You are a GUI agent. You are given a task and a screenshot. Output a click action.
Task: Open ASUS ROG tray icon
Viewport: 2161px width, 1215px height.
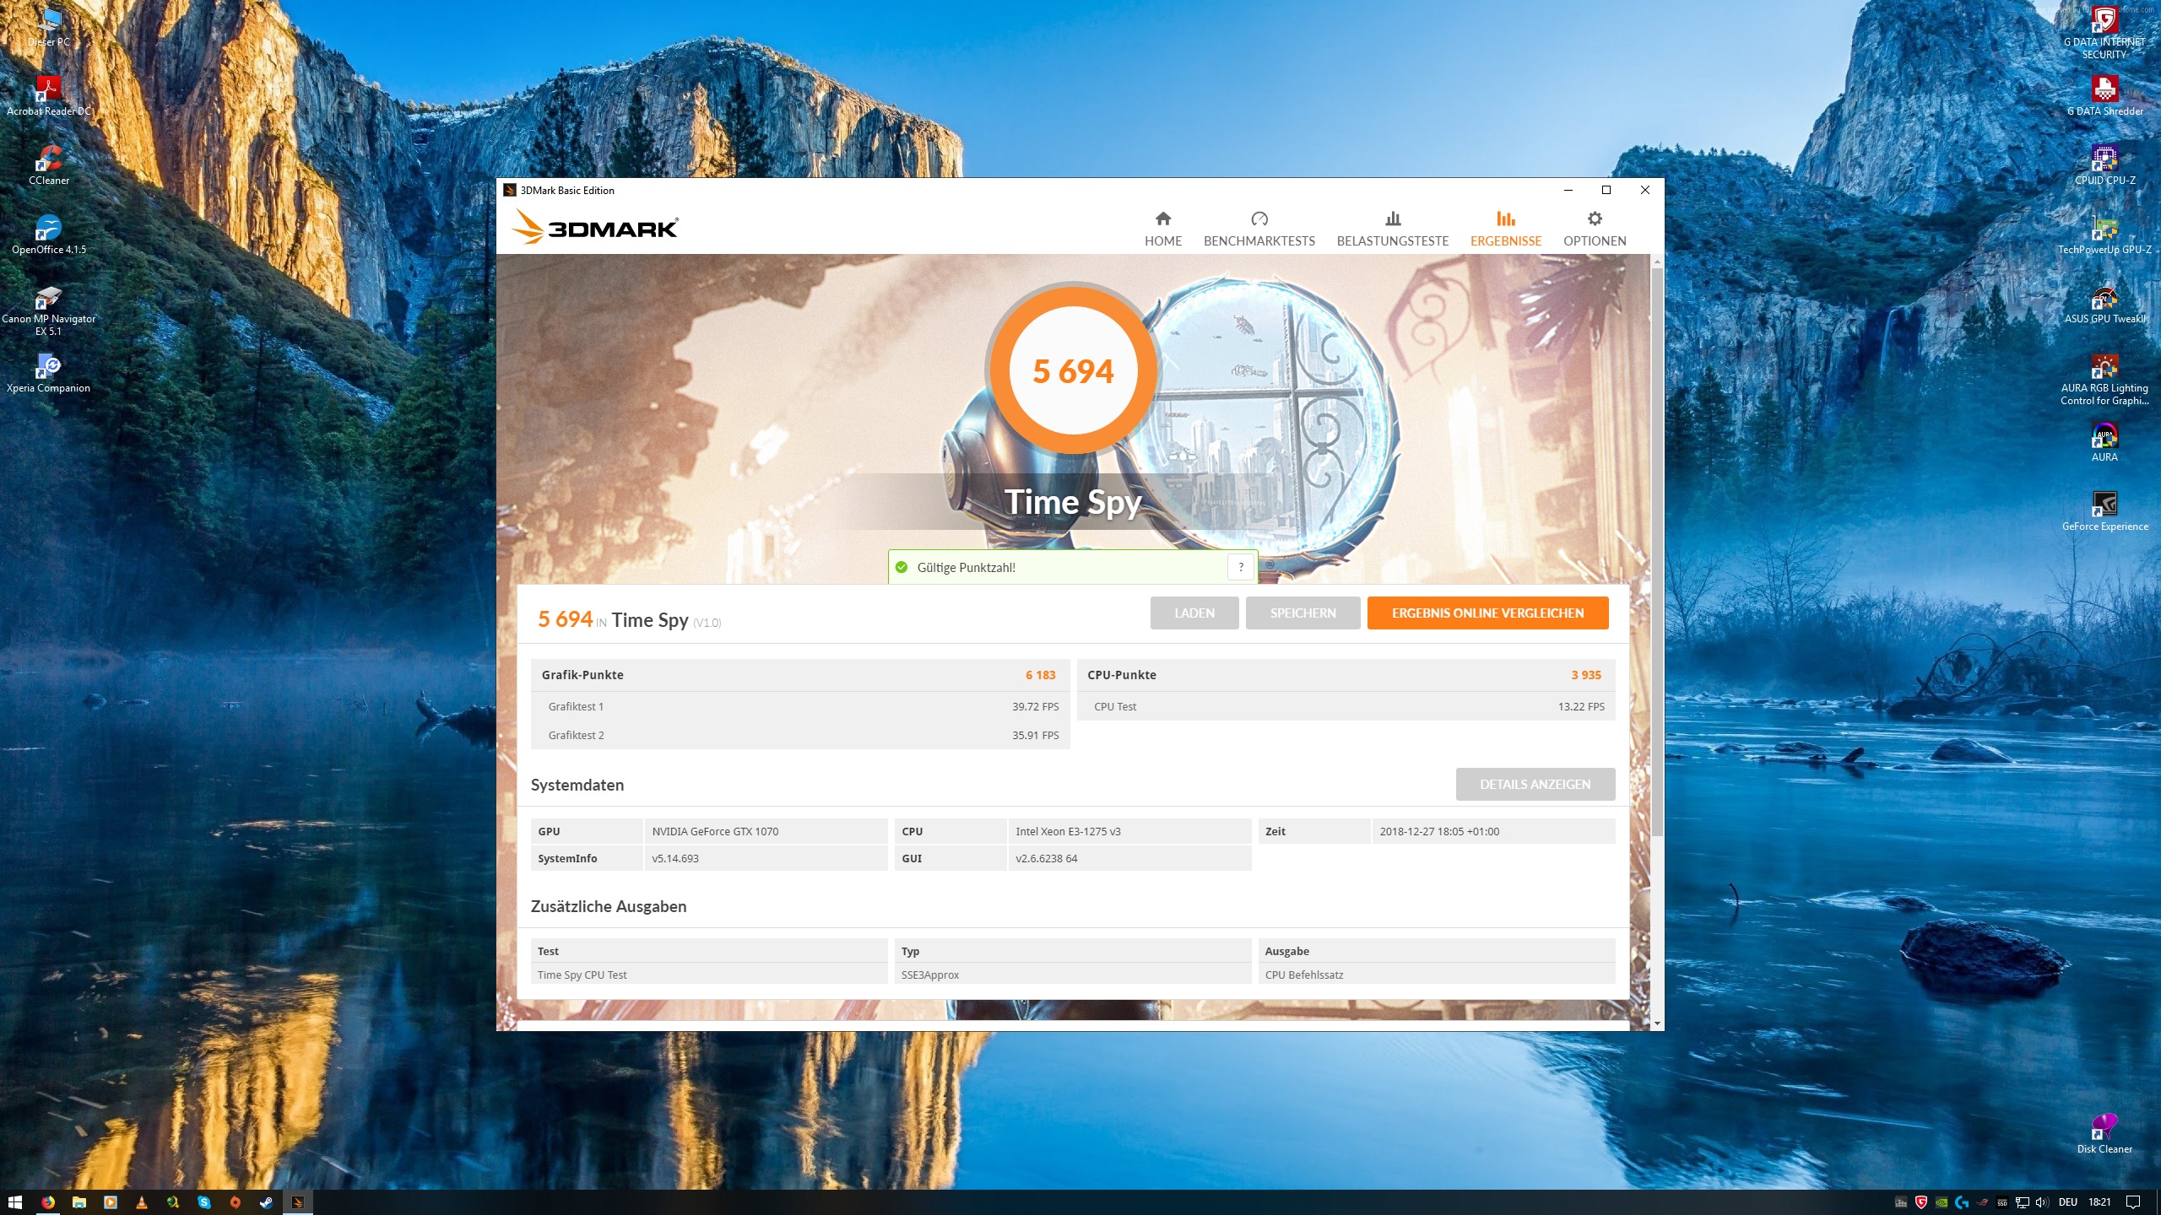pyautogui.click(x=1982, y=1202)
